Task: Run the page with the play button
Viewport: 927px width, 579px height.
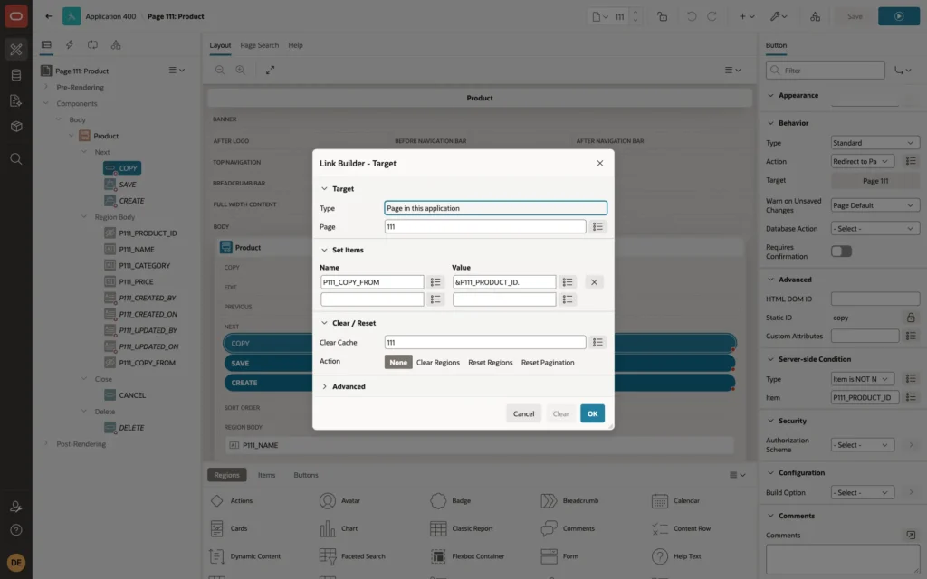Action: pyautogui.click(x=899, y=16)
